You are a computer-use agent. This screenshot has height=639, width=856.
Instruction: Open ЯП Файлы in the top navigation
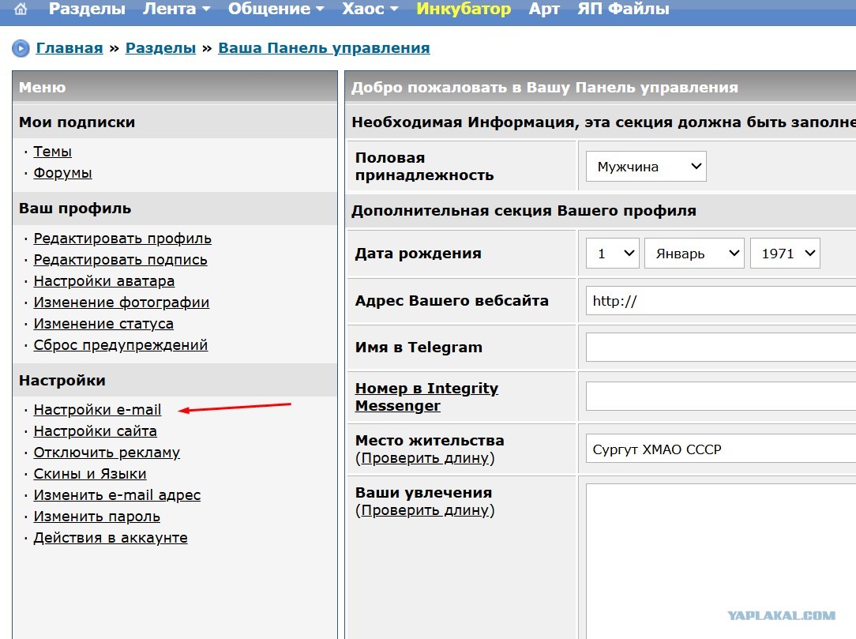pos(623,9)
